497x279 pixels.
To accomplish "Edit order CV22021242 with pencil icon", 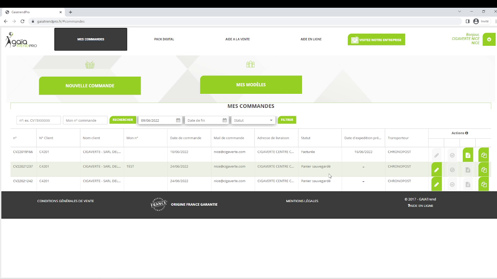I will (436, 184).
